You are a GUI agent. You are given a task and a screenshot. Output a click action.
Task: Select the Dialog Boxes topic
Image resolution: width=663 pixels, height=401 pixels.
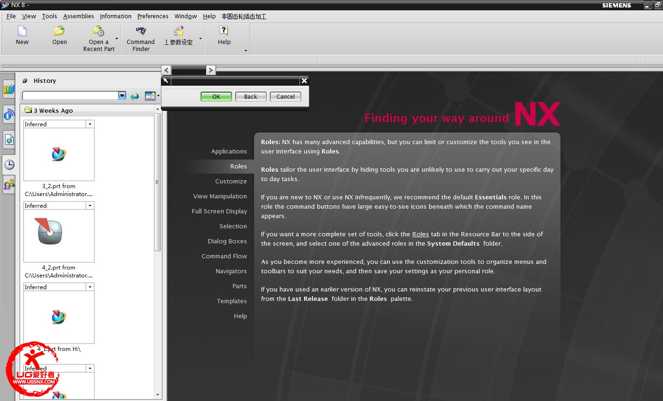227,241
